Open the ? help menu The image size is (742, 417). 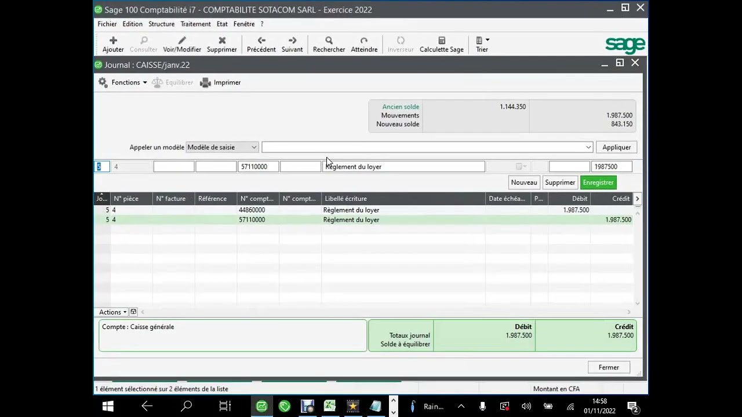[262, 24]
